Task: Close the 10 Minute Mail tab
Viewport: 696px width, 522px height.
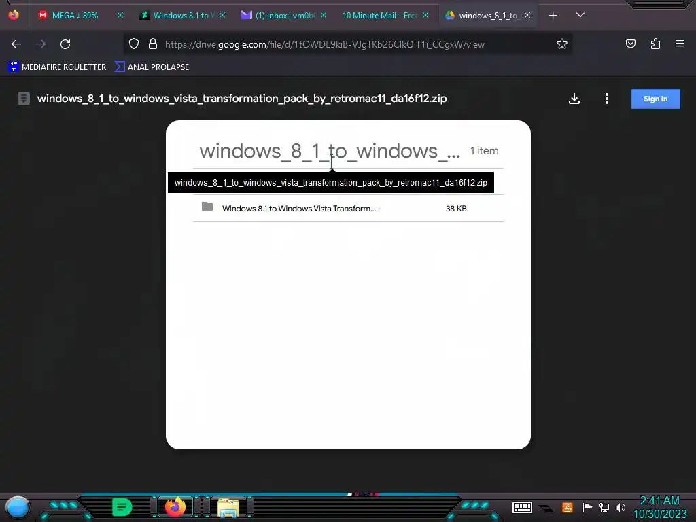Action: (425, 16)
